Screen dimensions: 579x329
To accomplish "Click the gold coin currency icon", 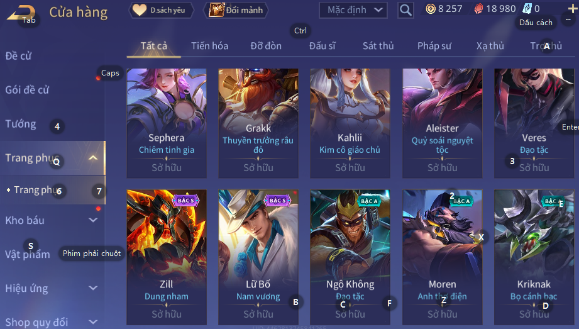I will 431,9.
